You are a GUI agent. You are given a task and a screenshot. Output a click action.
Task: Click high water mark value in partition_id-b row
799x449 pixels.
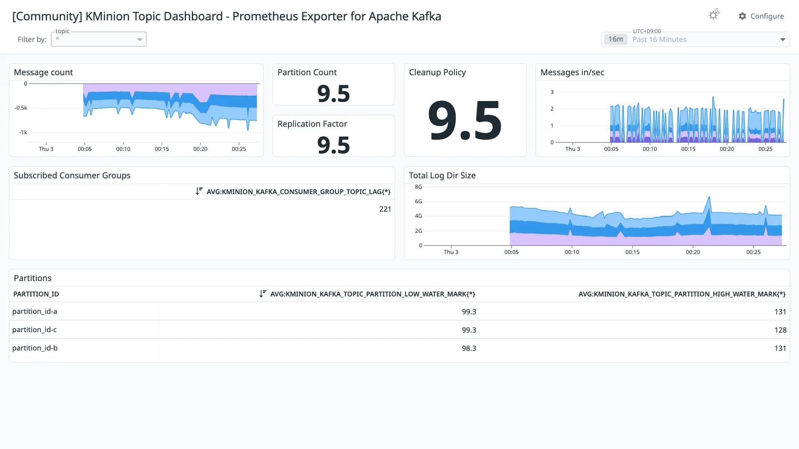780,348
